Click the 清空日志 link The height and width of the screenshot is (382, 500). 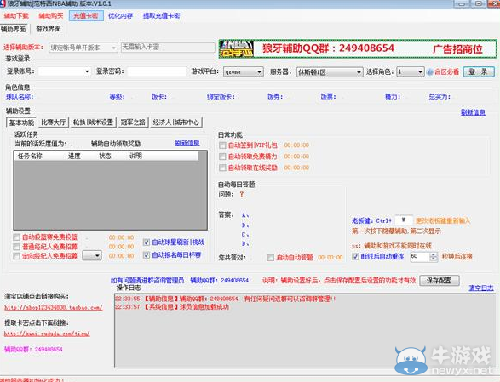481,288
